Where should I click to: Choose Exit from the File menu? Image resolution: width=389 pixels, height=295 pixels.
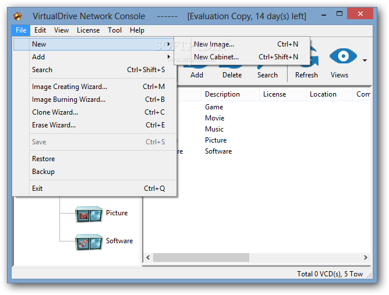pyautogui.click(x=95, y=189)
